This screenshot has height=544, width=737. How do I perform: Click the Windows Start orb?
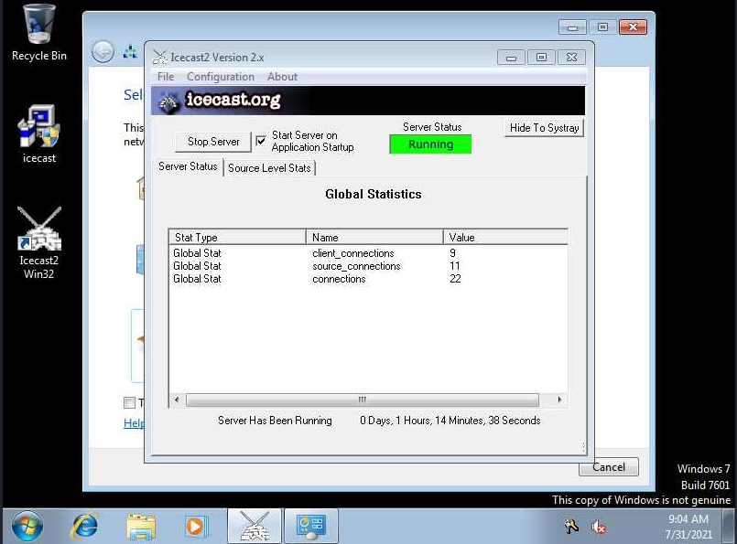point(27,526)
